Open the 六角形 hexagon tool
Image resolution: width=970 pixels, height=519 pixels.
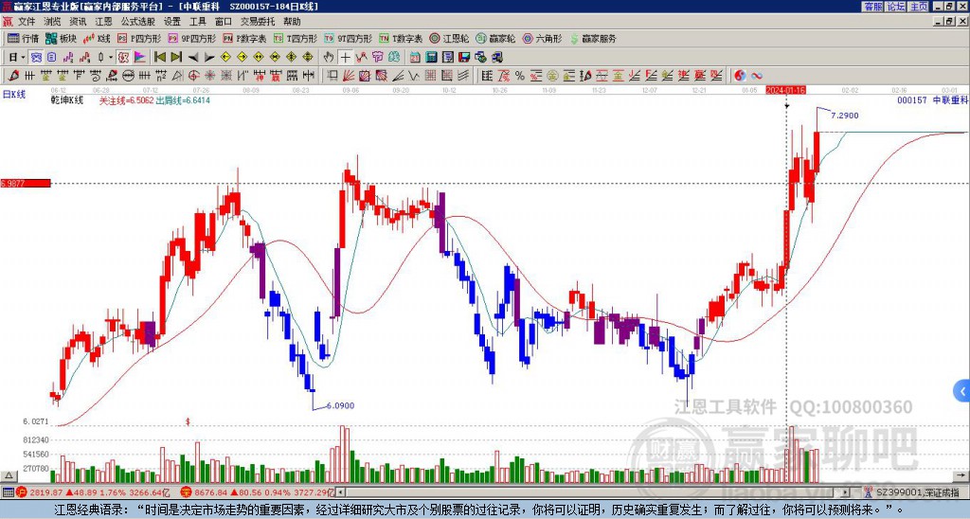coord(542,39)
